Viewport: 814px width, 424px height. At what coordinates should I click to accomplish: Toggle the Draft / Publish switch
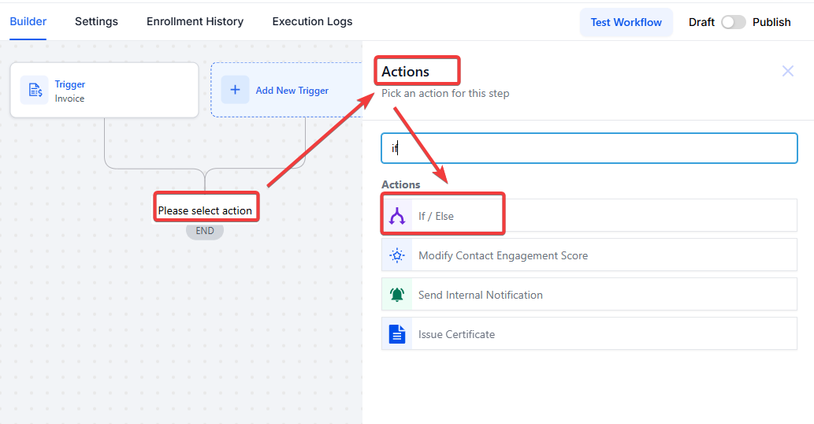pos(733,22)
